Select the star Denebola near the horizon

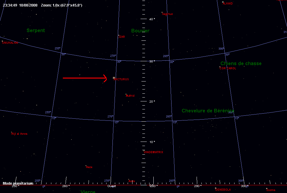[215, 188]
